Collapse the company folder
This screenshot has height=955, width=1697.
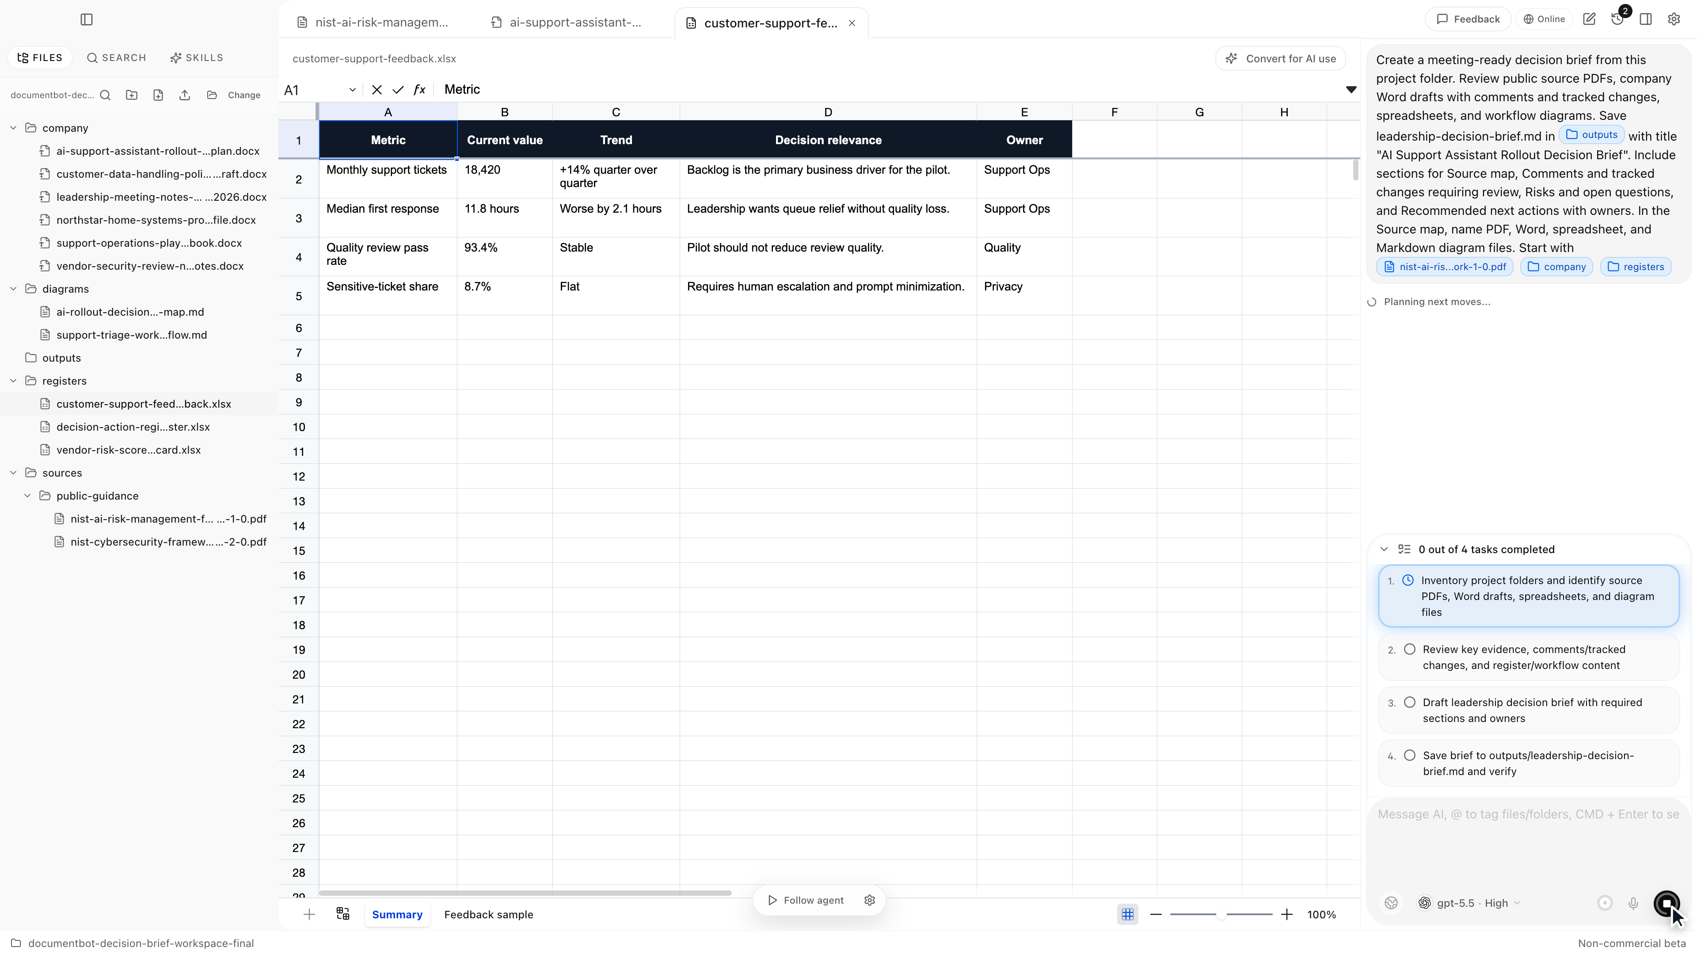[x=13, y=128]
